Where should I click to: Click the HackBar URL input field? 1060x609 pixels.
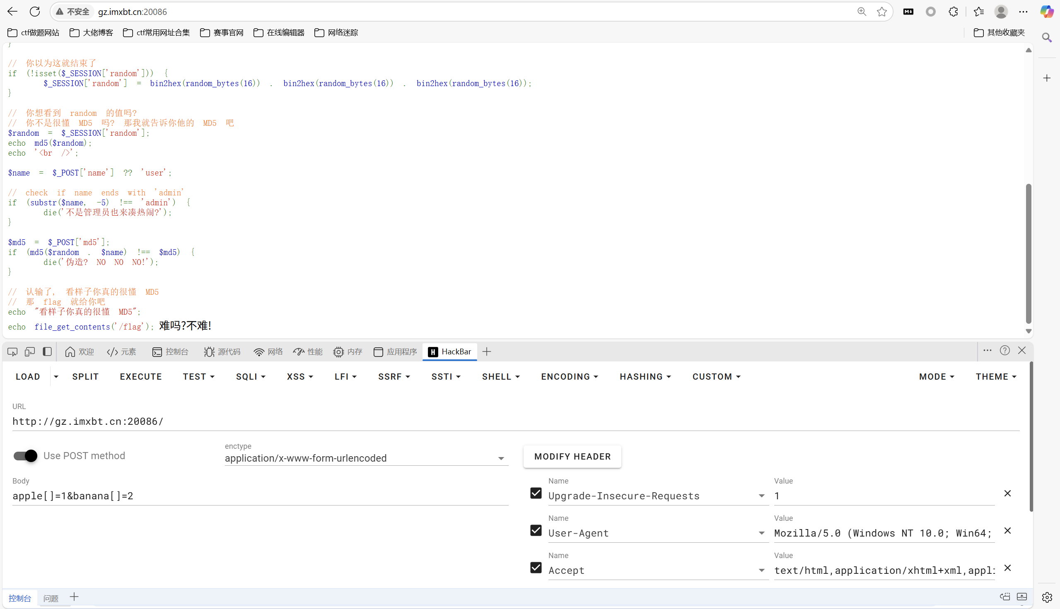pos(516,421)
